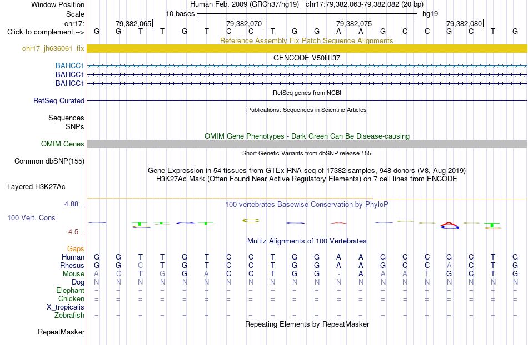
Task: Open the 'H3K27Ac Mark' ENCODE track title
Action: (x=306, y=179)
